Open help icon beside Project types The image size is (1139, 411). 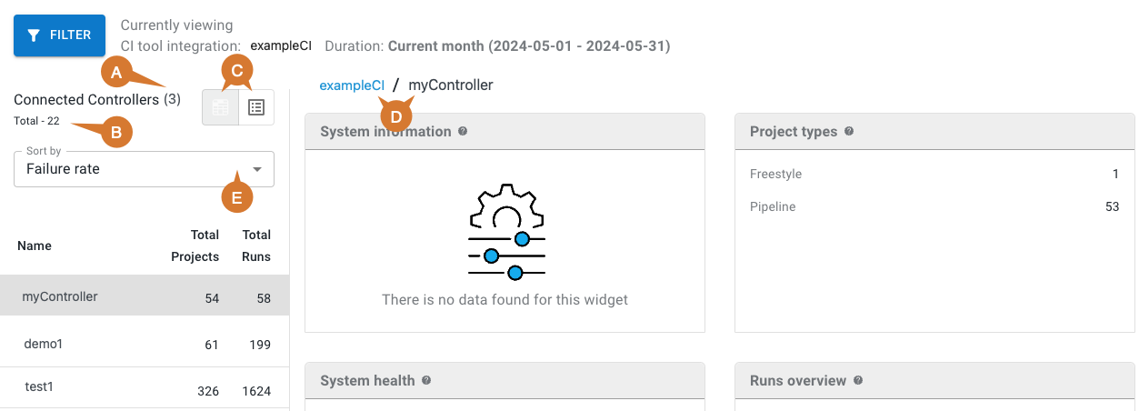coord(849,131)
